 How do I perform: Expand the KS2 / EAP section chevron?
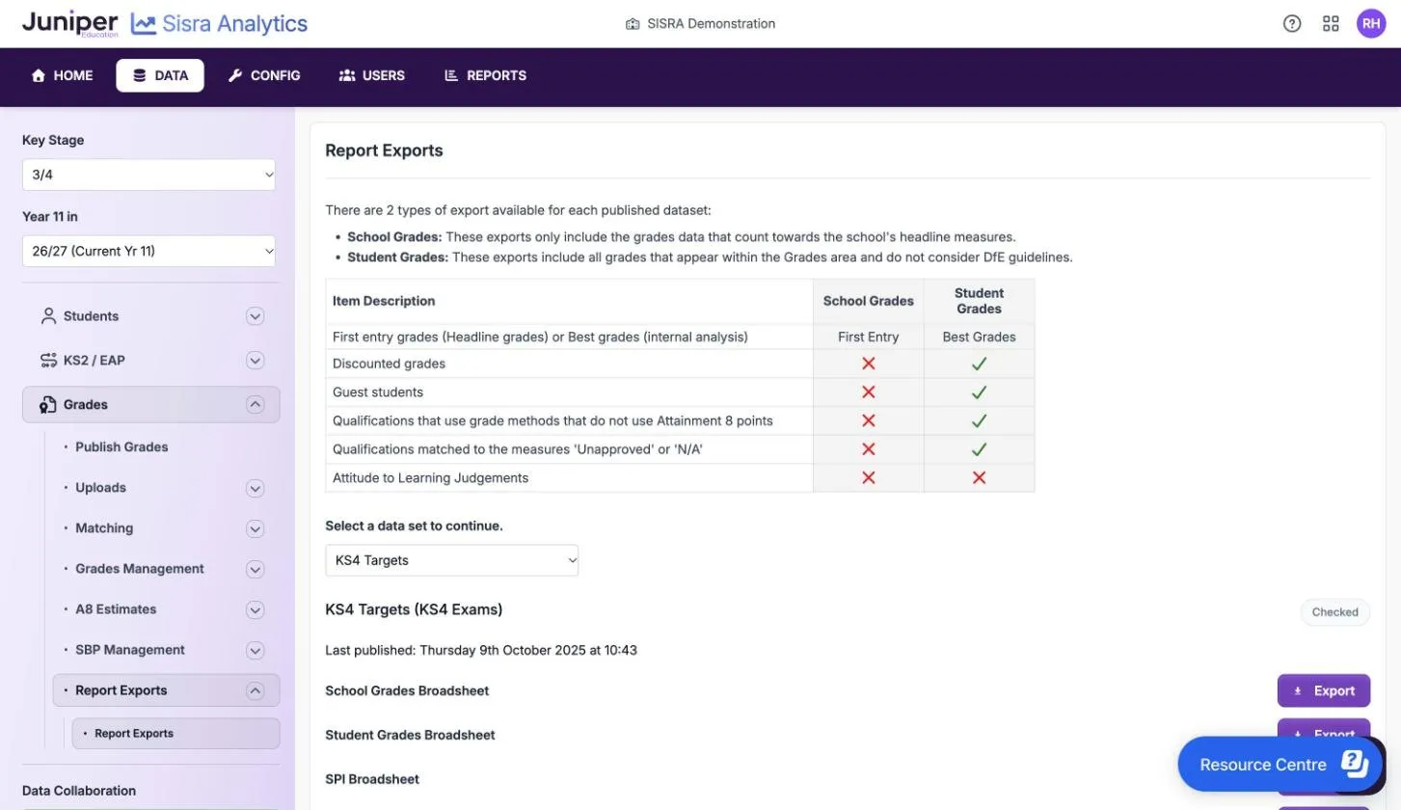[255, 361]
